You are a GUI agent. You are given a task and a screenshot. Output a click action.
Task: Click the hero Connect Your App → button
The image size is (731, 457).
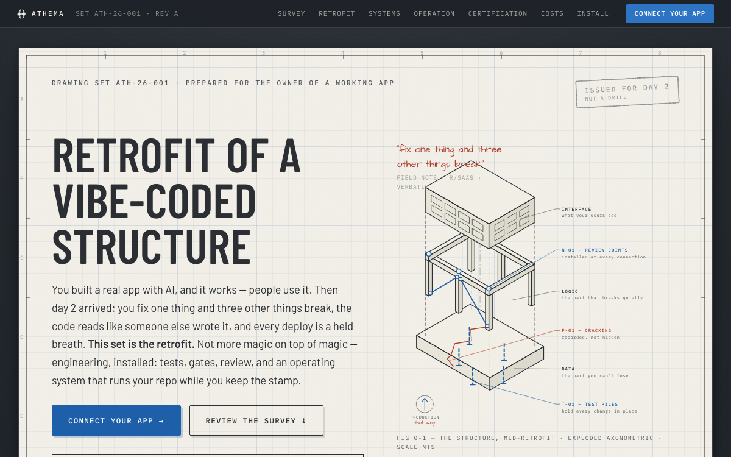[x=116, y=420]
